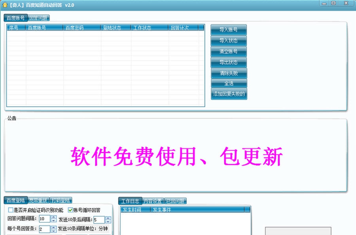Select the 百度账号 tab

[x=15, y=18]
